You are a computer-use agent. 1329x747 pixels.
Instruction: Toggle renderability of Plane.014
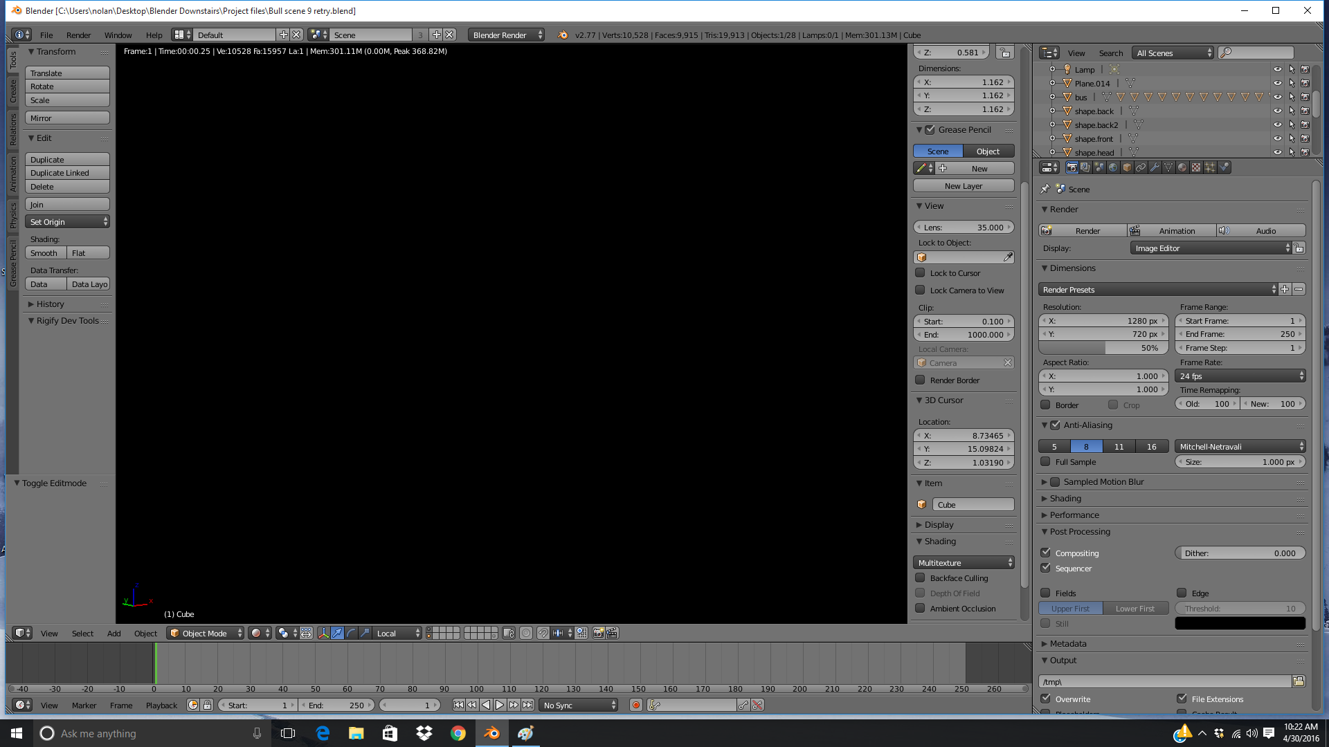tap(1305, 83)
